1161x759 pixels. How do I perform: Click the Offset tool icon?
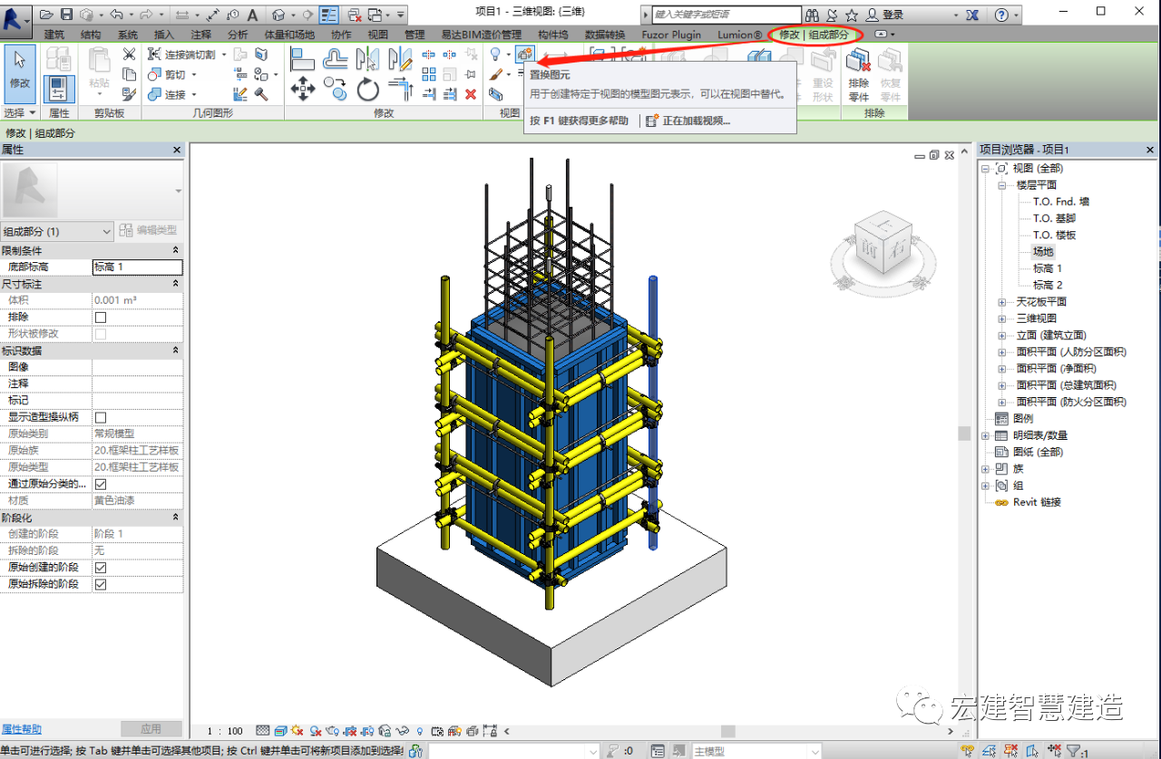tap(335, 59)
